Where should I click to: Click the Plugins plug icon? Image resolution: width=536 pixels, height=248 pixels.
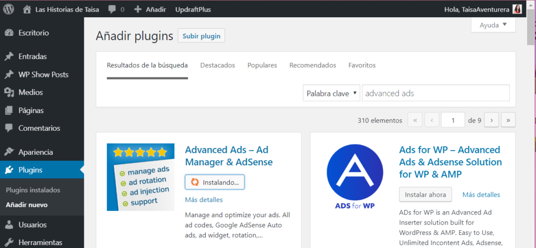point(9,170)
